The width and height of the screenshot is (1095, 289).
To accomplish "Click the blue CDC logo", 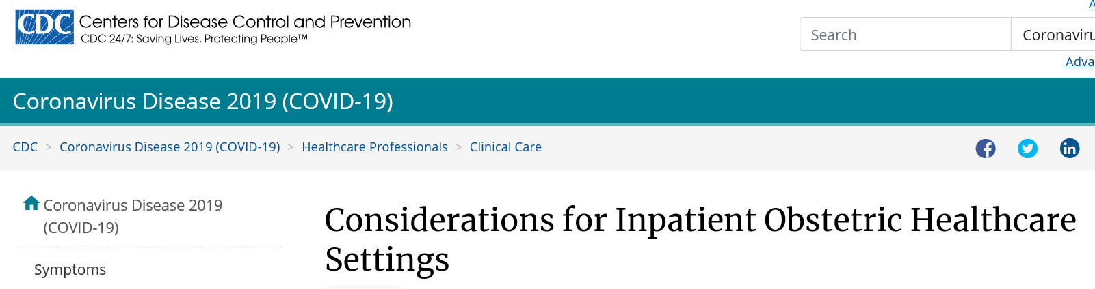I will 44,27.
